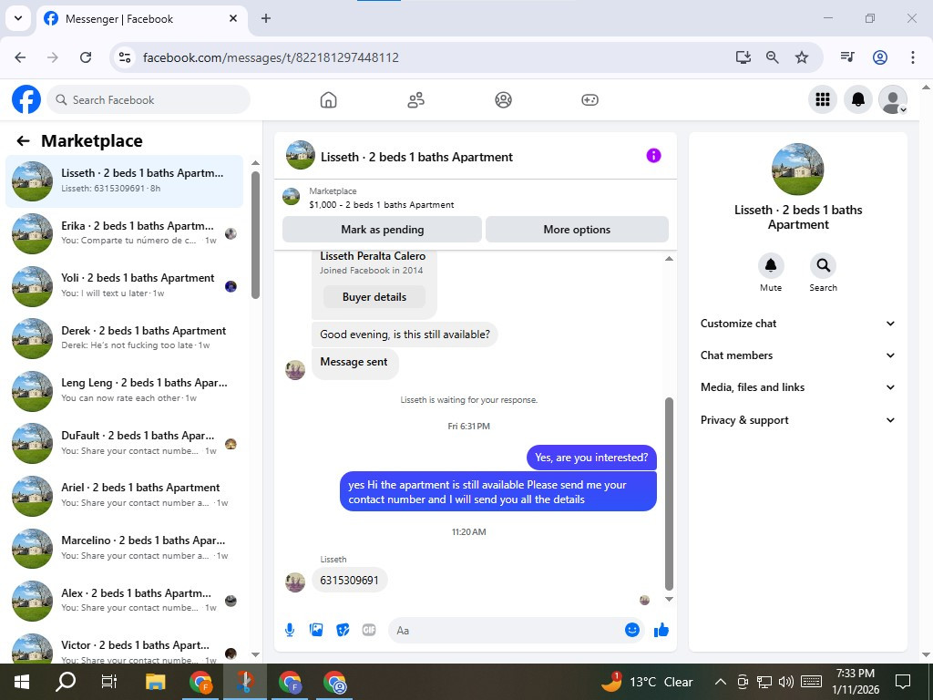The width and height of the screenshot is (933, 700).
Task: Click the Facebook logo icon
Action: click(26, 99)
